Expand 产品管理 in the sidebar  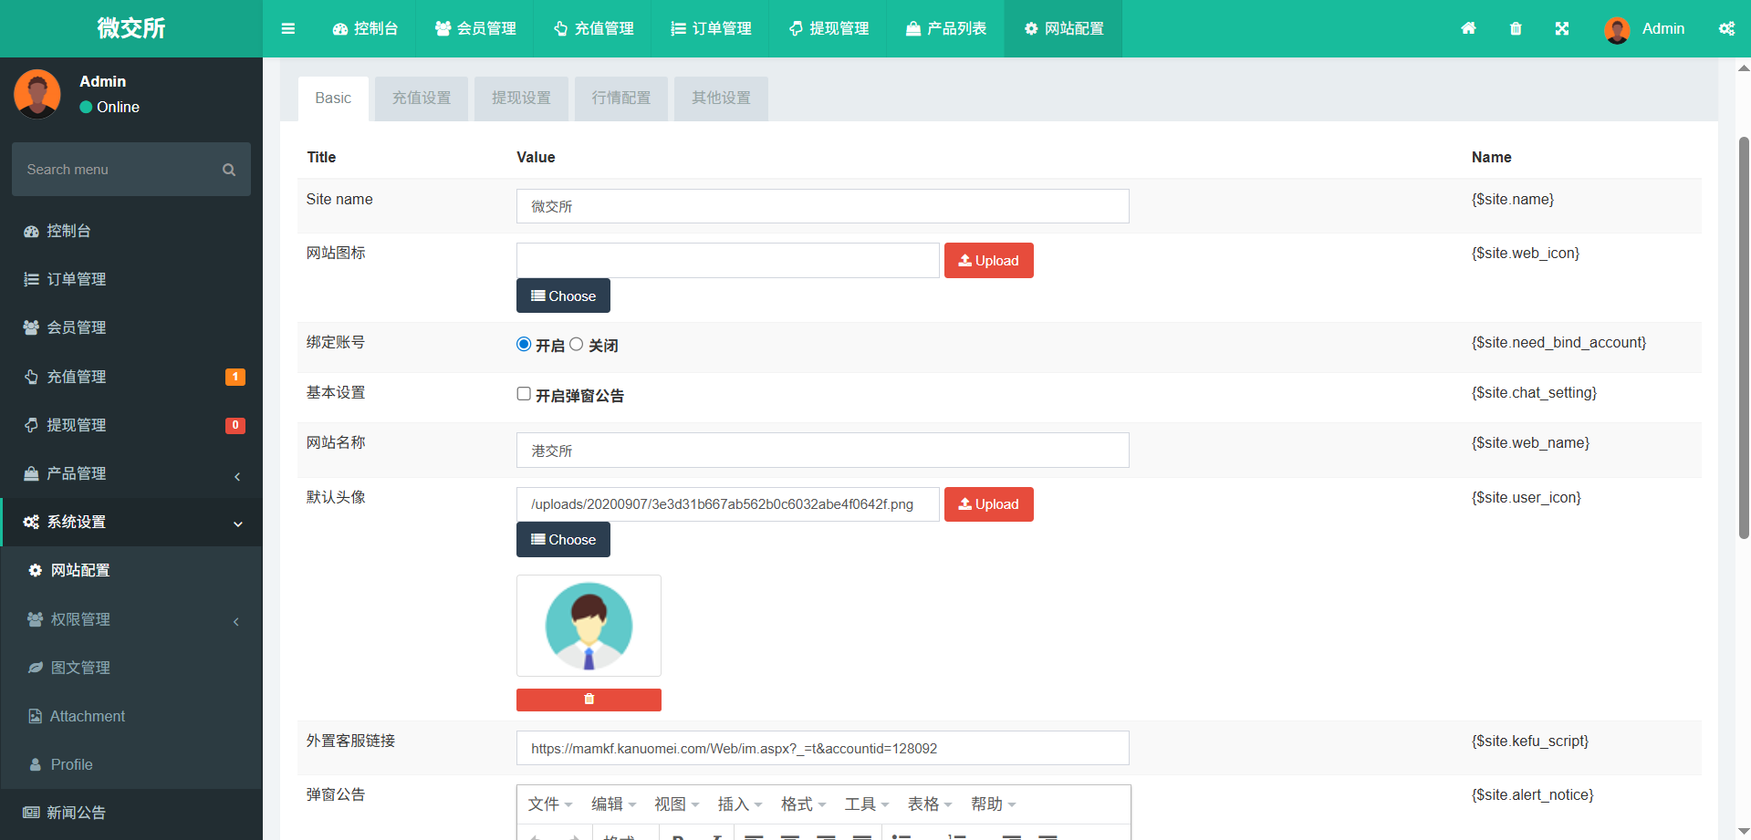click(x=131, y=473)
